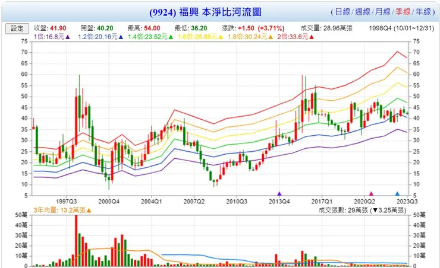Click purple triangle next to 1倍:16.8元
Screen dimensions: 440x268
(68, 37)
